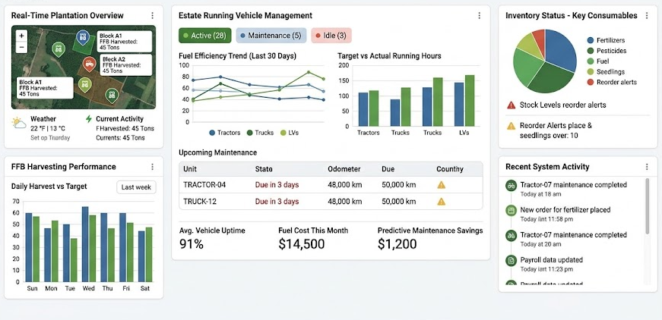
Task: Open the TRACTOR-04 maintenance row
Action: [331, 185]
